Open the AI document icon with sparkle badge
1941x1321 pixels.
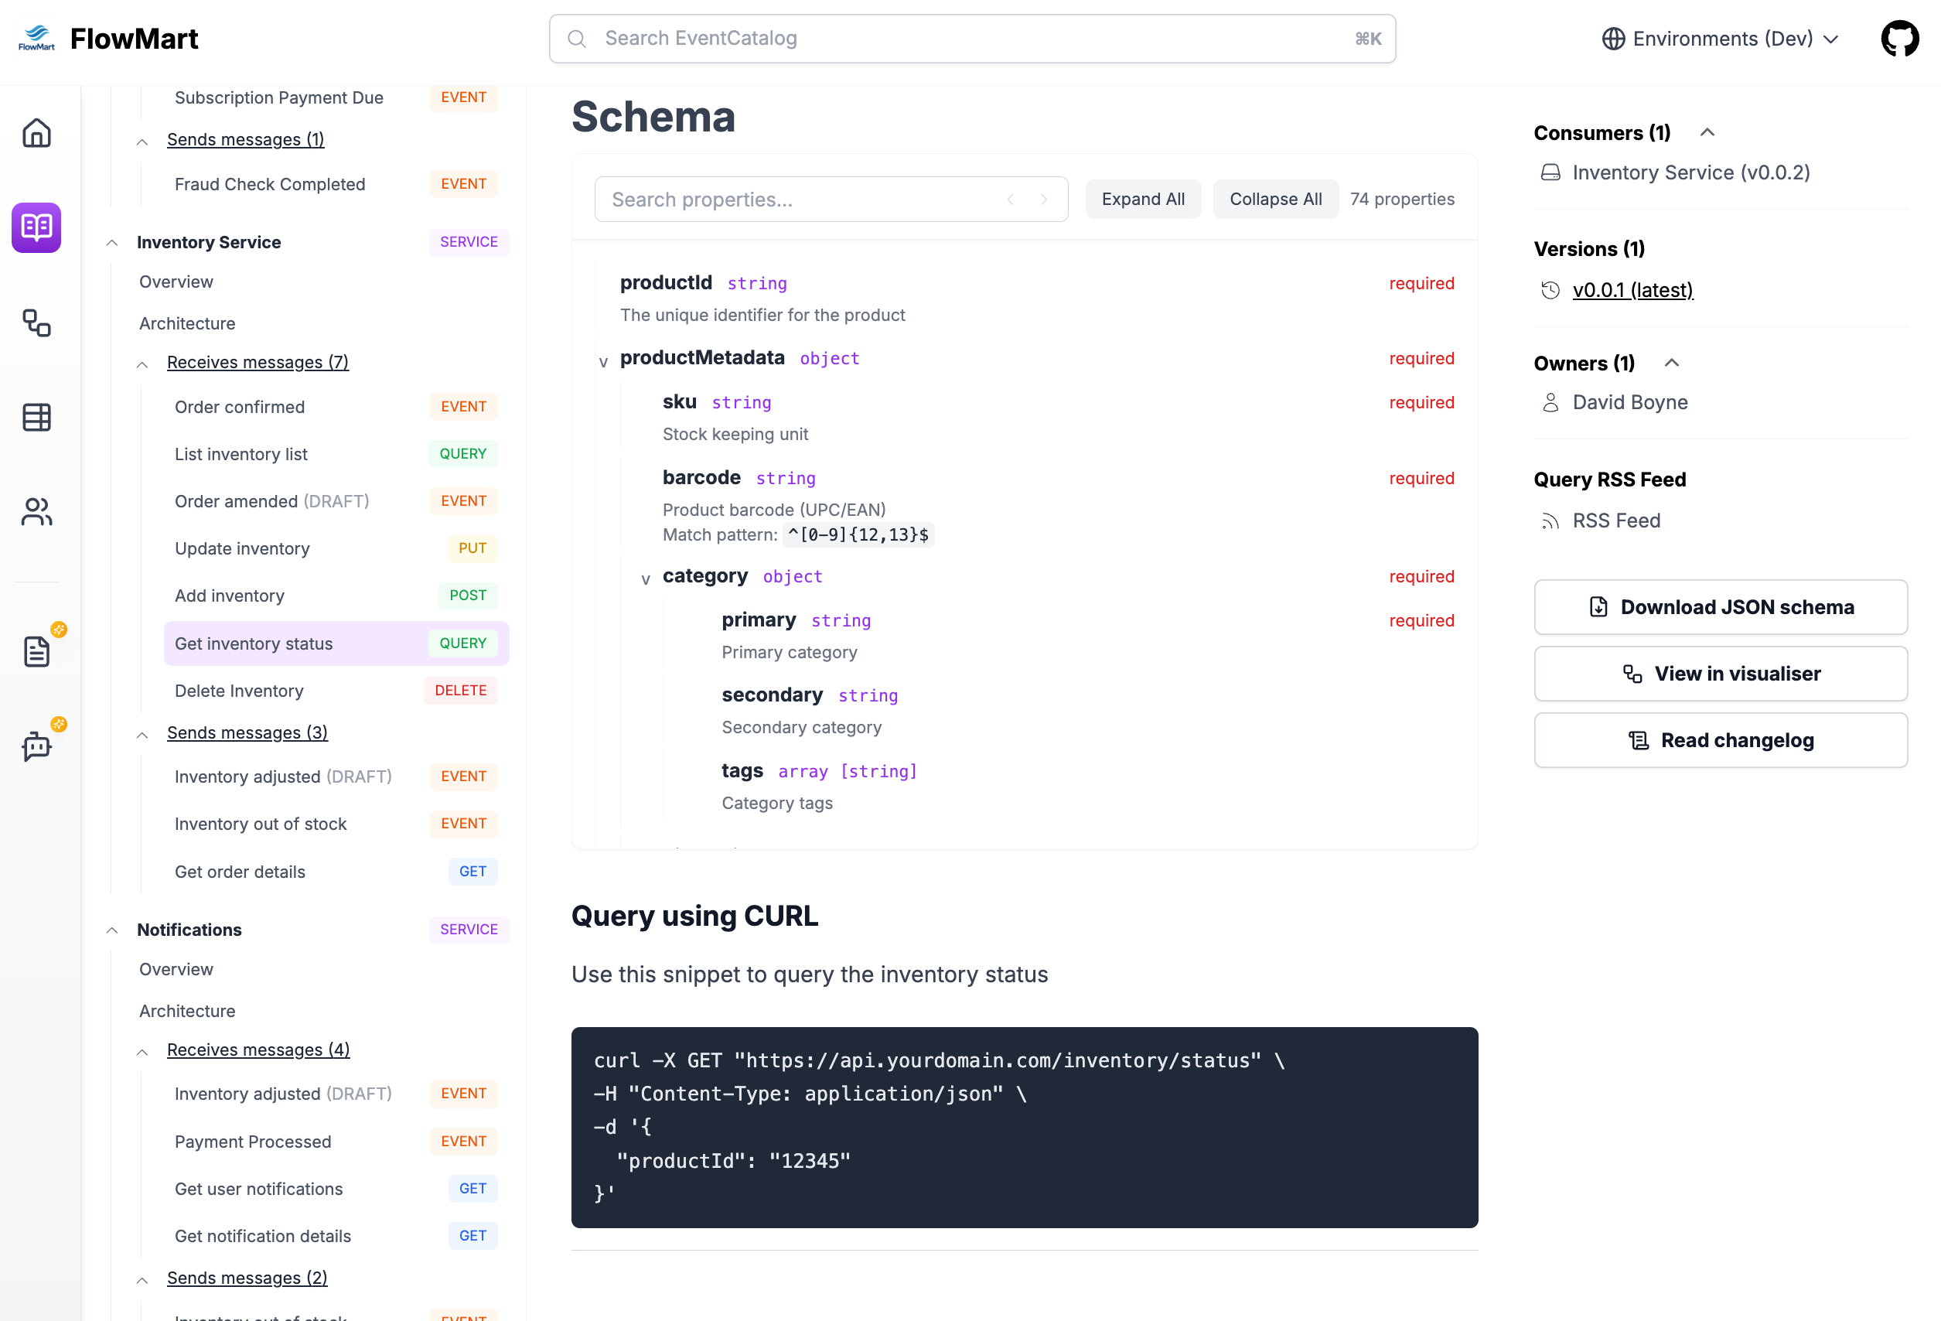[36, 651]
